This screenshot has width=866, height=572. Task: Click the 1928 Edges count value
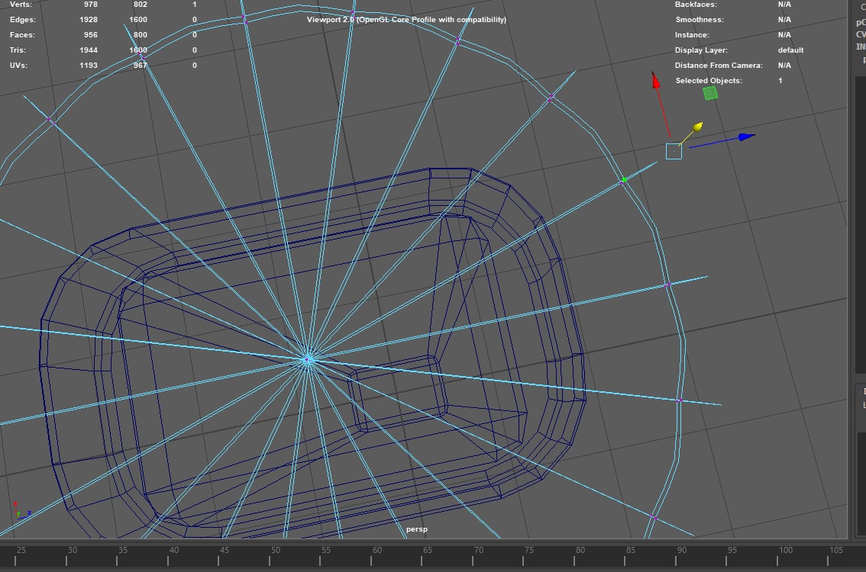tap(89, 19)
